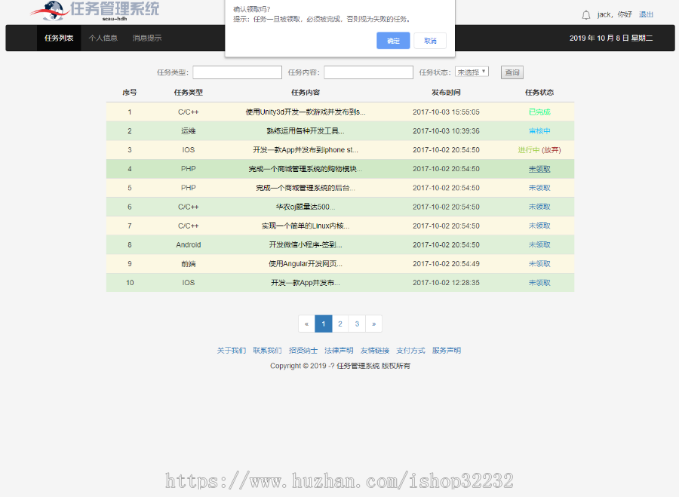
Task: Click 取消 to dismiss the dialog
Action: click(430, 41)
